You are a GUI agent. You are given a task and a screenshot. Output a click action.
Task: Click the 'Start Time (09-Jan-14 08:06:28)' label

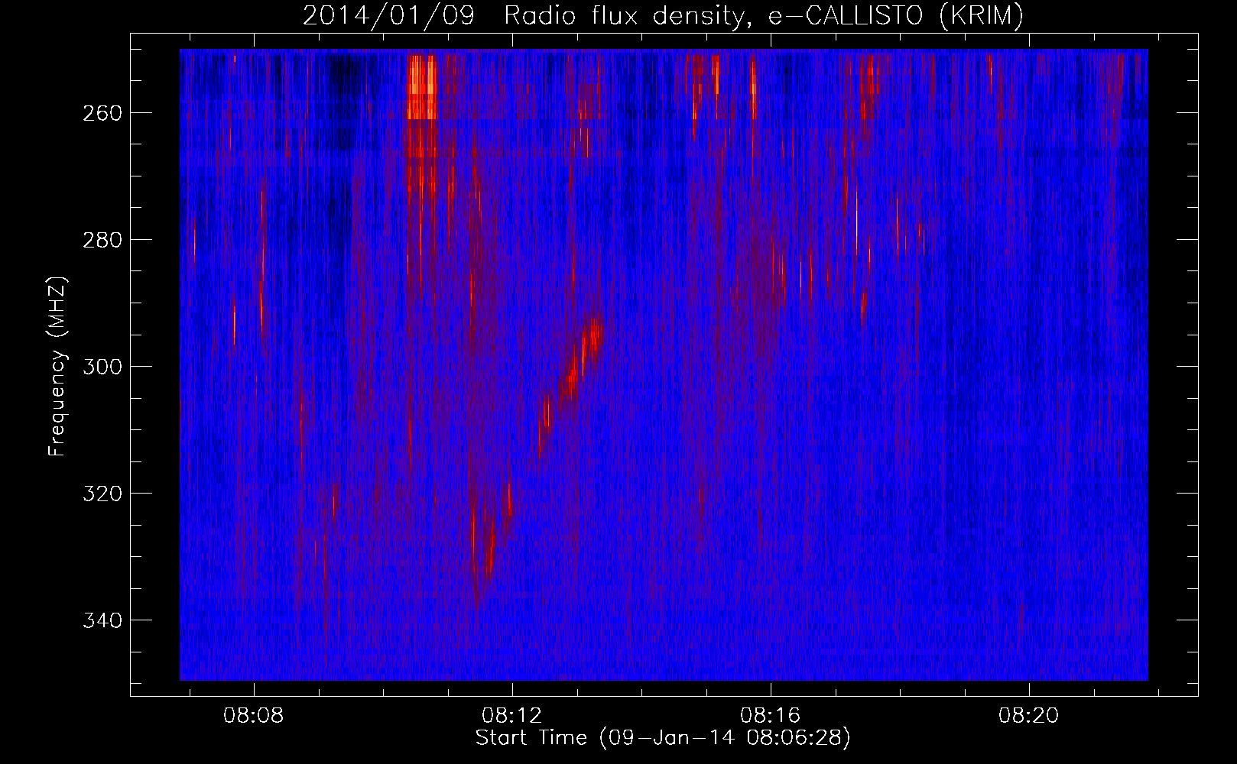[663, 737]
